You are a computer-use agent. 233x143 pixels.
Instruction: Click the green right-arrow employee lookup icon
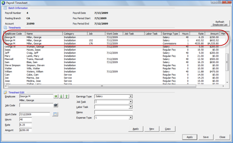point(56,97)
